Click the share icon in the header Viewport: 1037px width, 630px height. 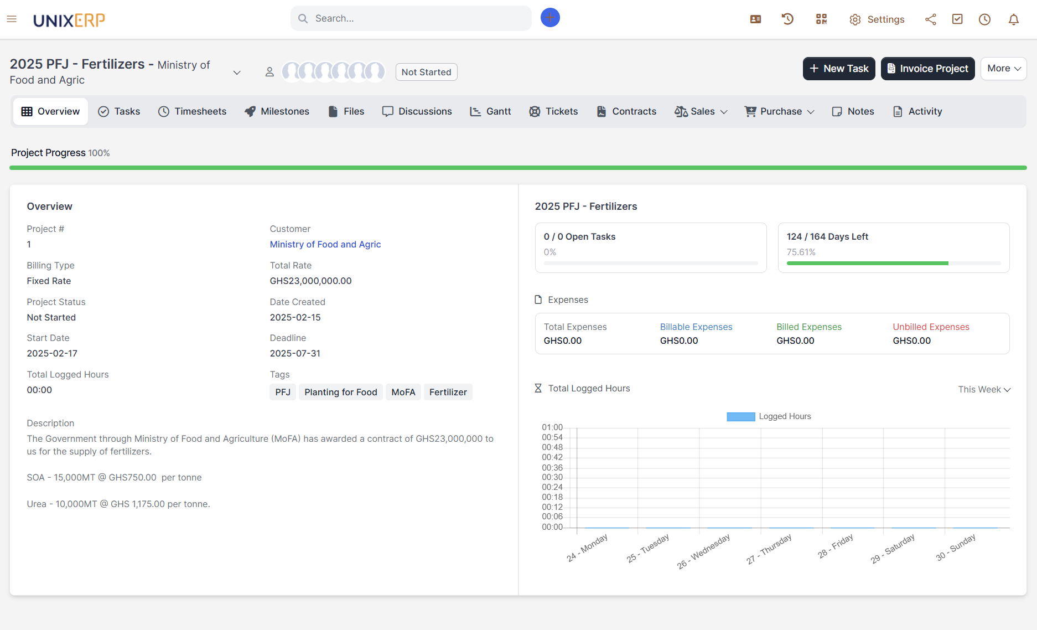[931, 19]
